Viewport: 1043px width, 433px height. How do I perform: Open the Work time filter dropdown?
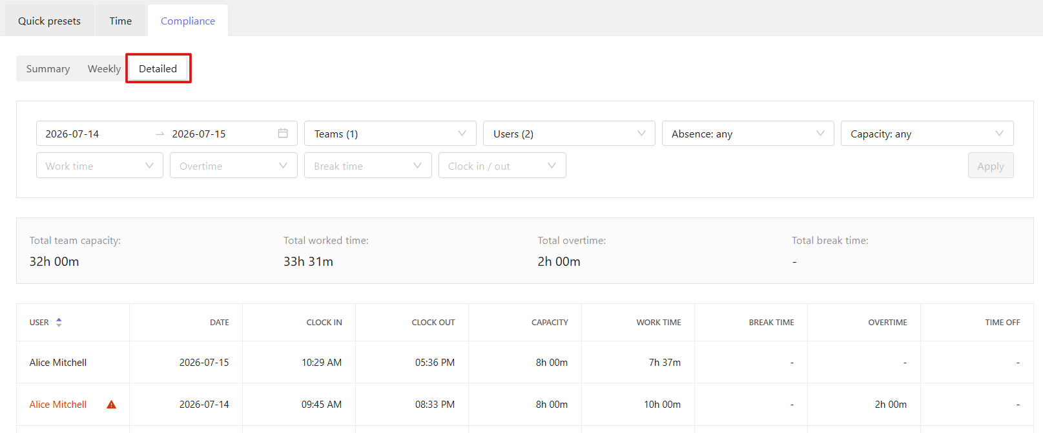click(x=99, y=166)
